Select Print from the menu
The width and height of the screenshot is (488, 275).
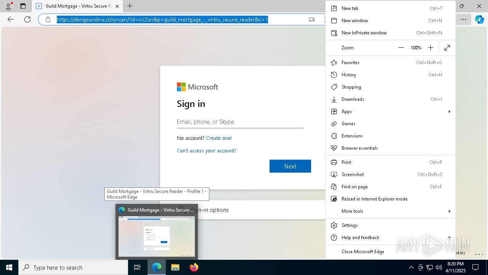pyautogui.click(x=390, y=162)
